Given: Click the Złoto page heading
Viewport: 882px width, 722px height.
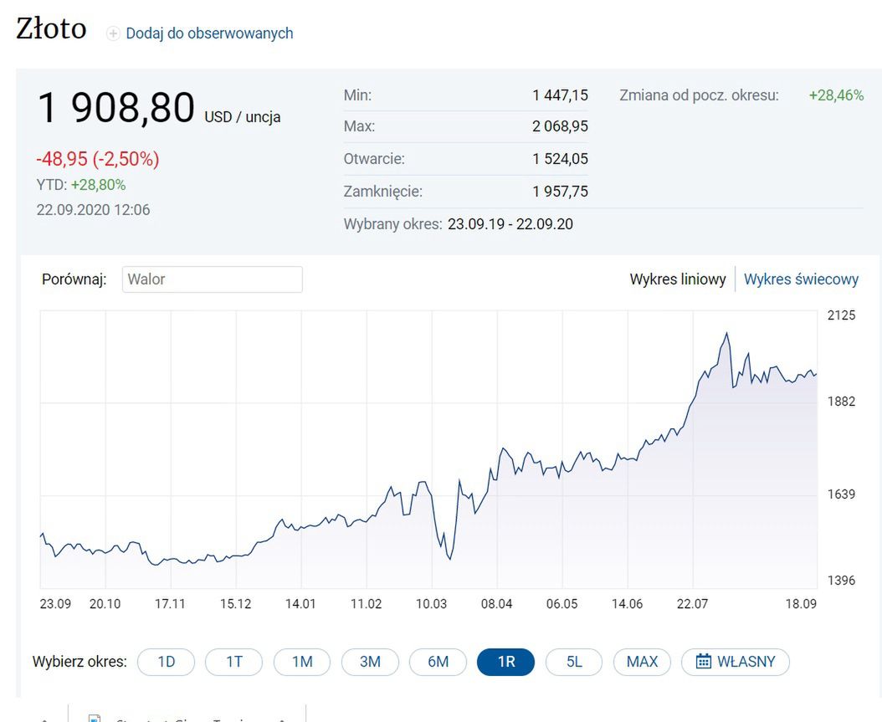Looking at the screenshot, I should pyautogui.click(x=51, y=29).
